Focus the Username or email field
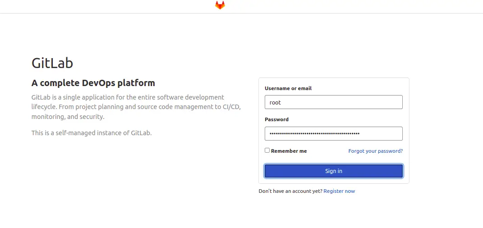This screenshot has width=483, height=228. click(334, 102)
